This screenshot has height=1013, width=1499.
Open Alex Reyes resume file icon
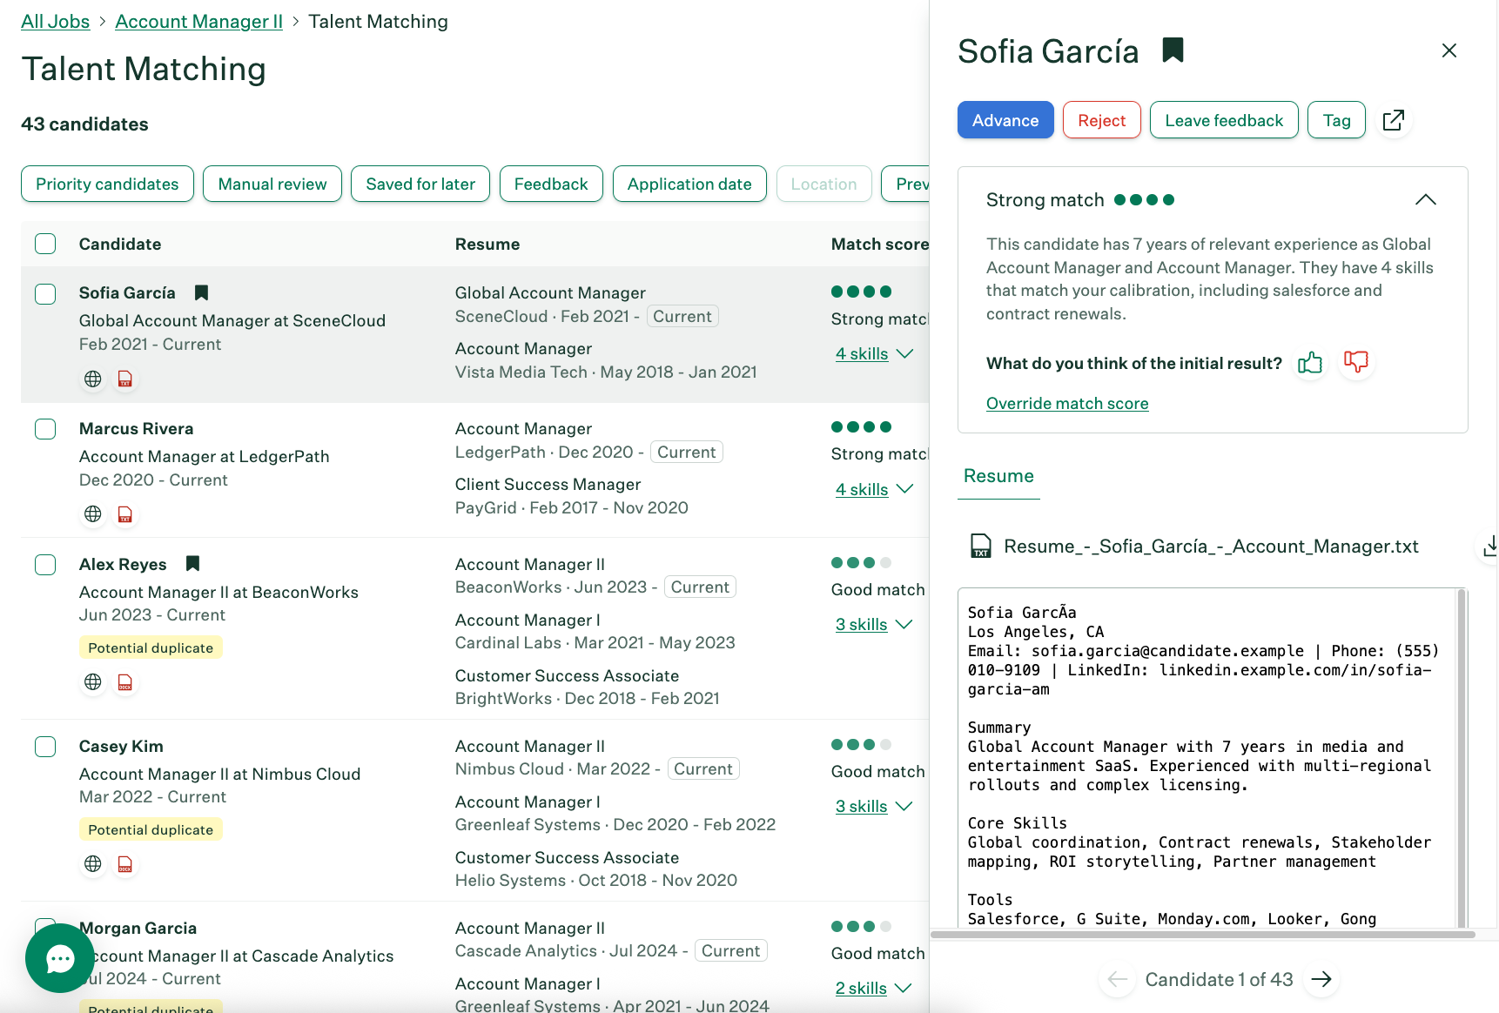125,682
